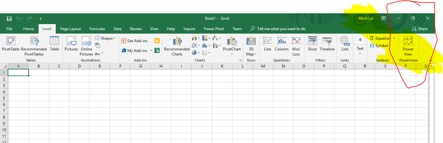This screenshot has width=443, height=143.
Task: Expand the Shapes gallery dropdown
Action: tap(114, 38)
